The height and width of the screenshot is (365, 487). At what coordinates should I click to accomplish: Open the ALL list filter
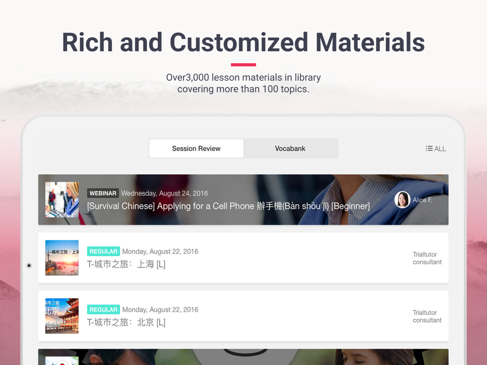point(436,148)
